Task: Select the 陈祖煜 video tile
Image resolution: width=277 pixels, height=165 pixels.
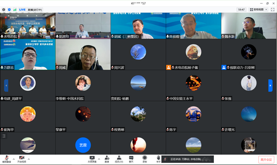Action: 193,26
